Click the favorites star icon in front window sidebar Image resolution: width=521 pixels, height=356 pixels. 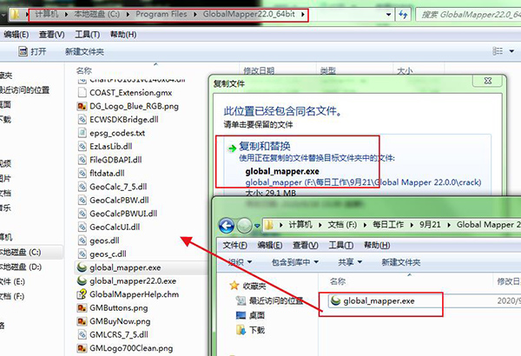coord(234,285)
